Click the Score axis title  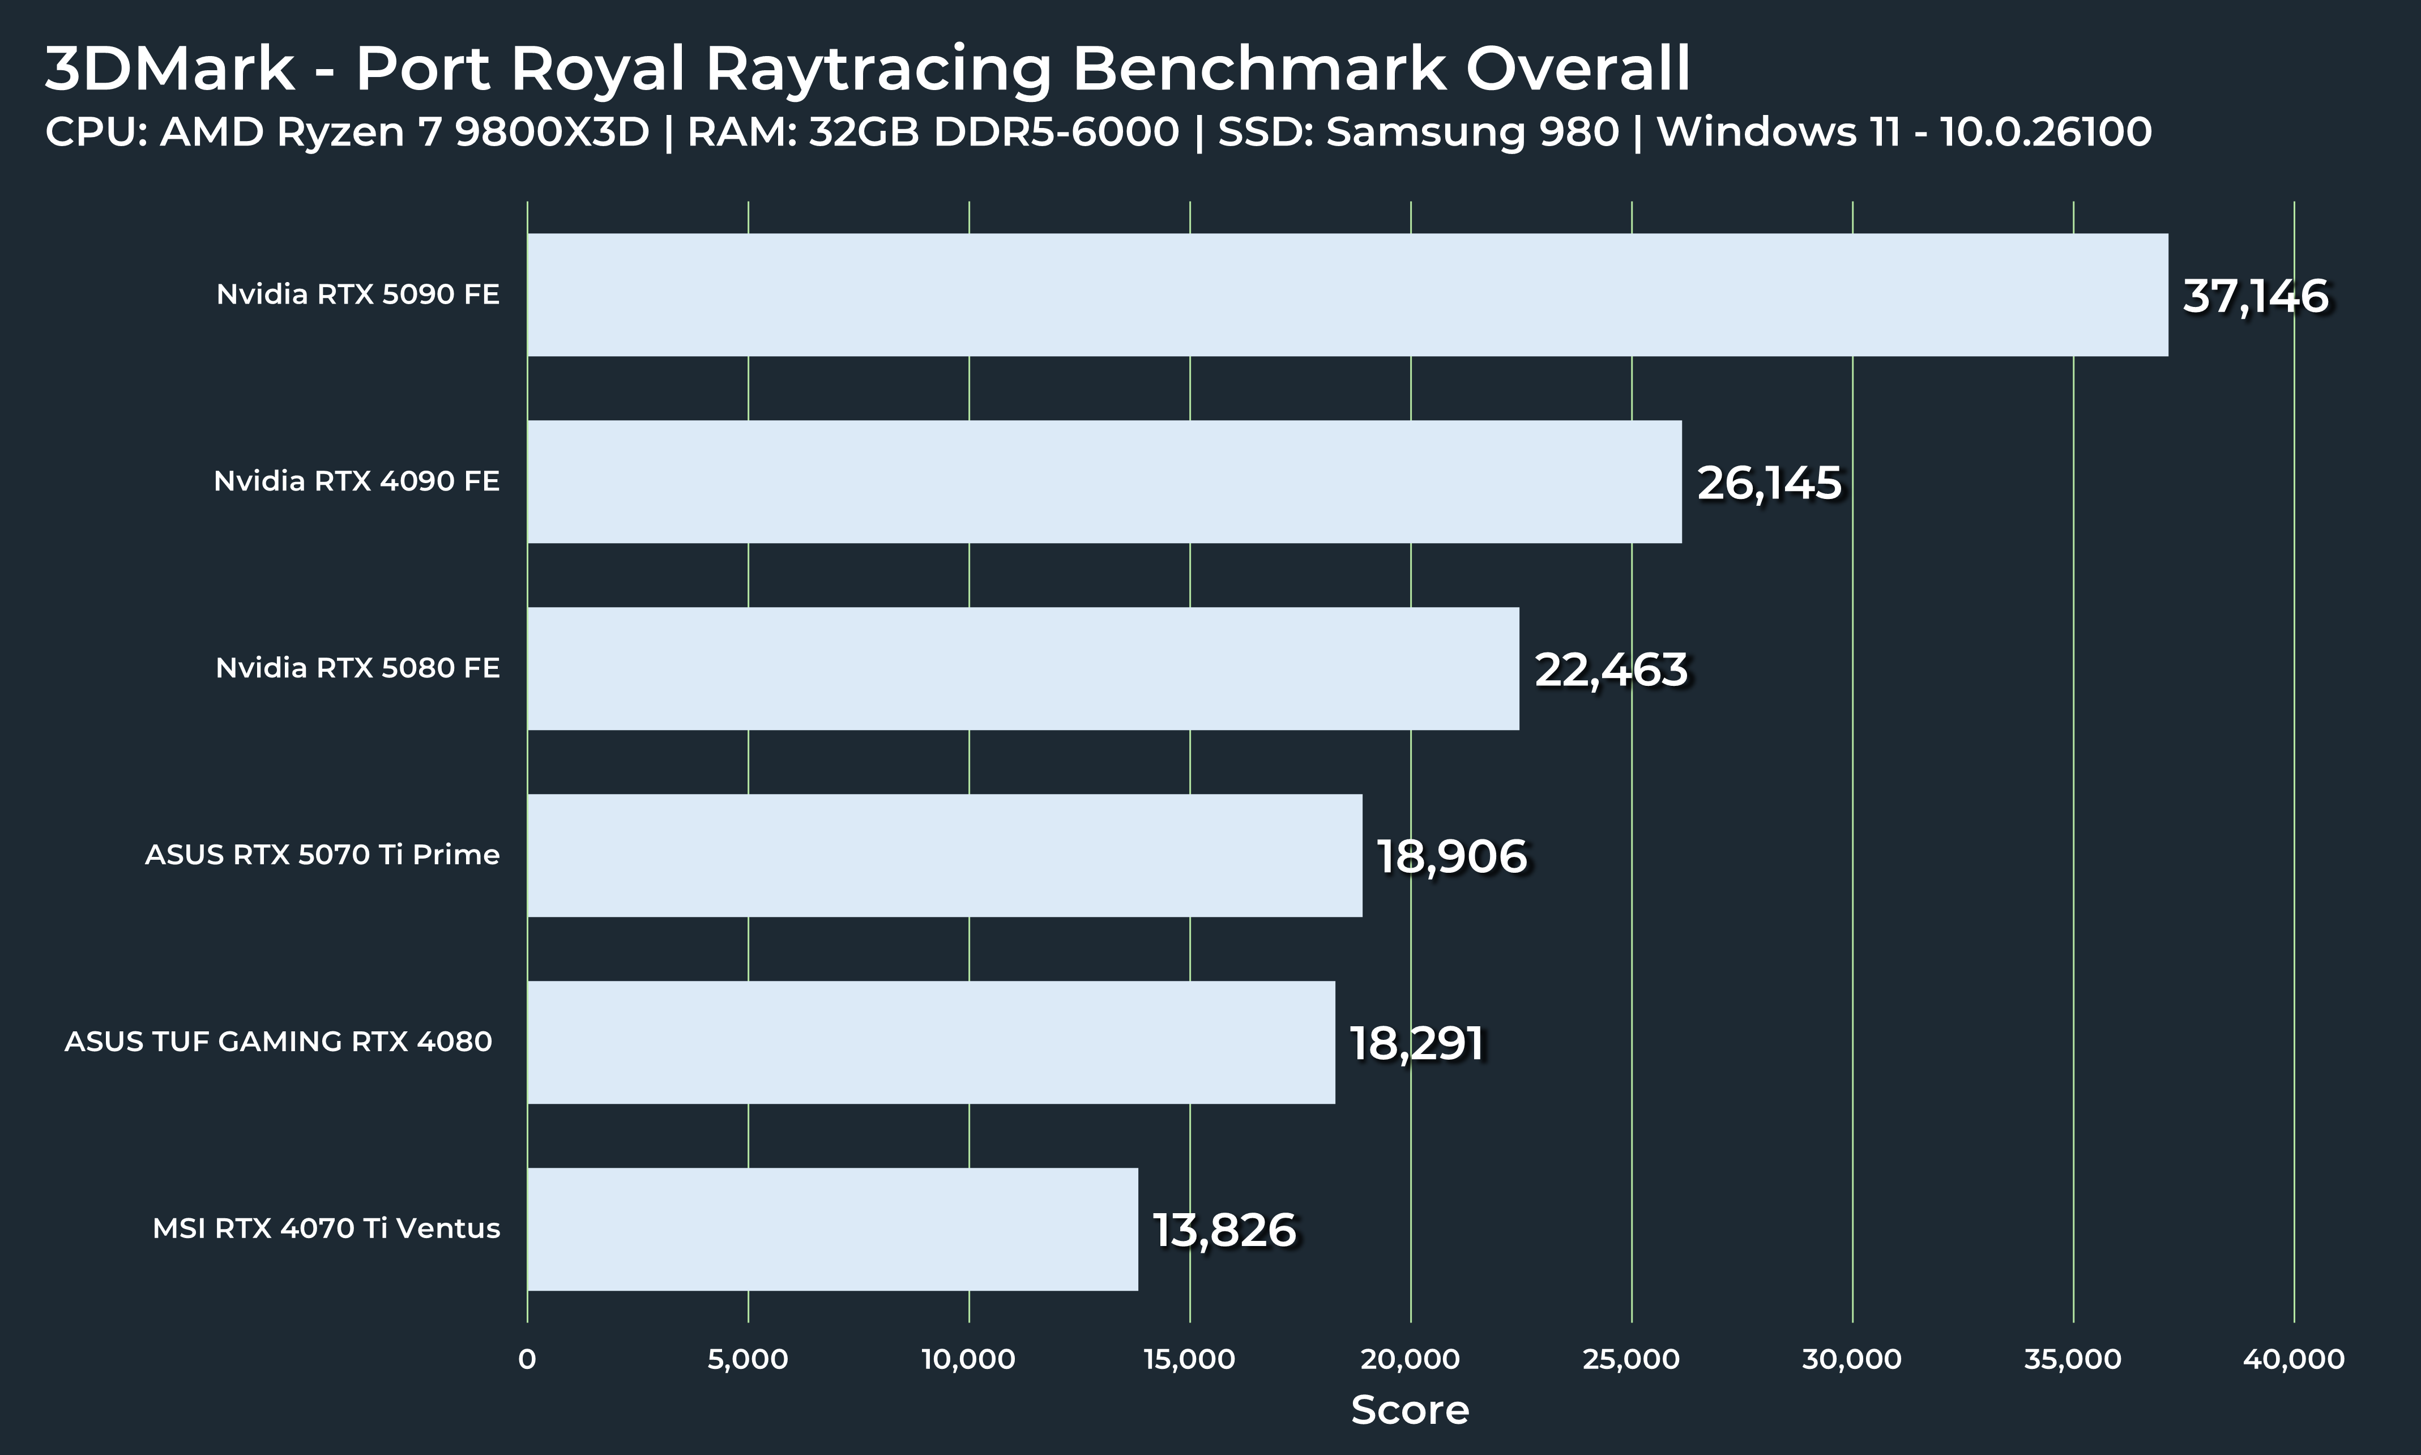(x=1410, y=1410)
